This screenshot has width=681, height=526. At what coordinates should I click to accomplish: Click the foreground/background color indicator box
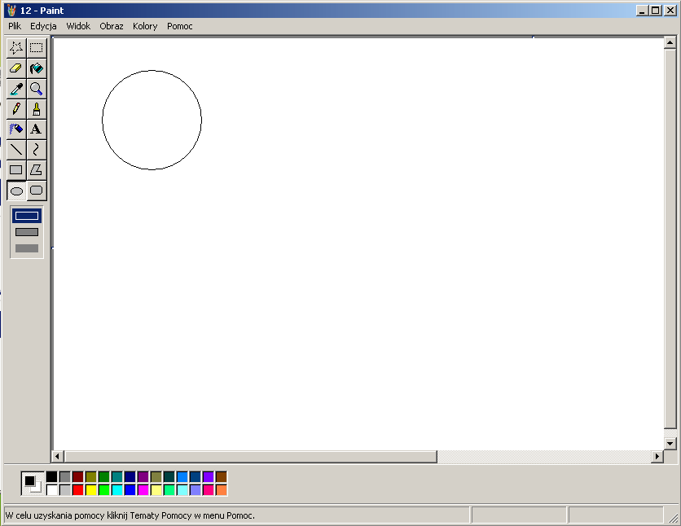[x=33, y=484]
